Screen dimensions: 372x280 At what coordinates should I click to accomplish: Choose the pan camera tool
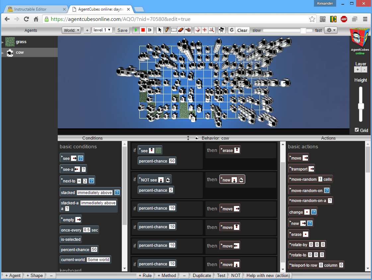pos(204,30)
